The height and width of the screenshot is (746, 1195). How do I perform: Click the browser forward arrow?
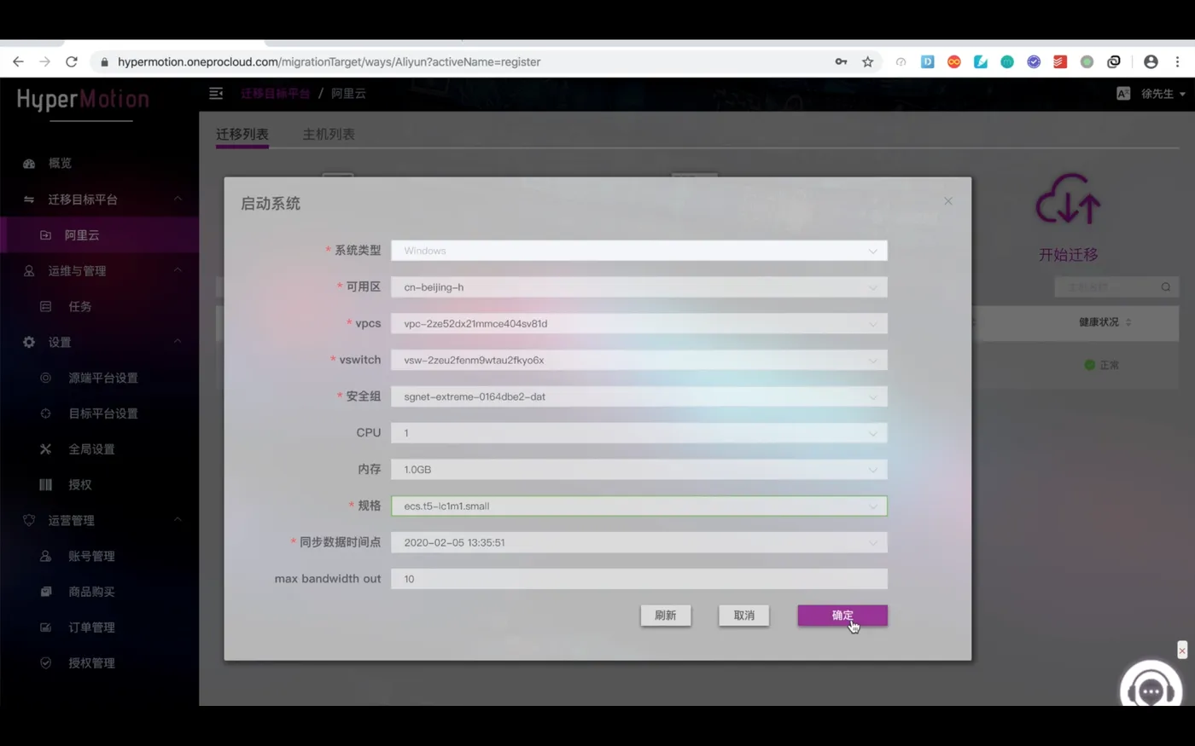[44, 61]
